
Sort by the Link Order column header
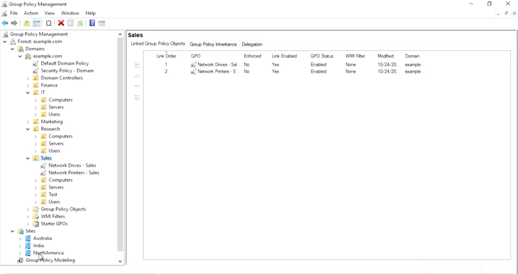coord(166,56)
